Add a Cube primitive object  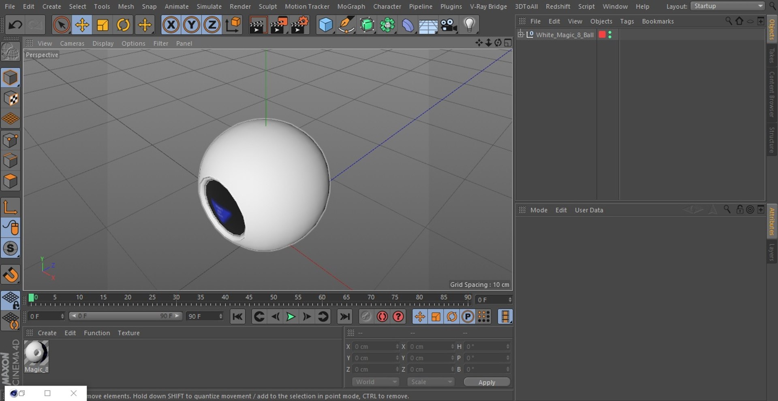coord(325,25)
